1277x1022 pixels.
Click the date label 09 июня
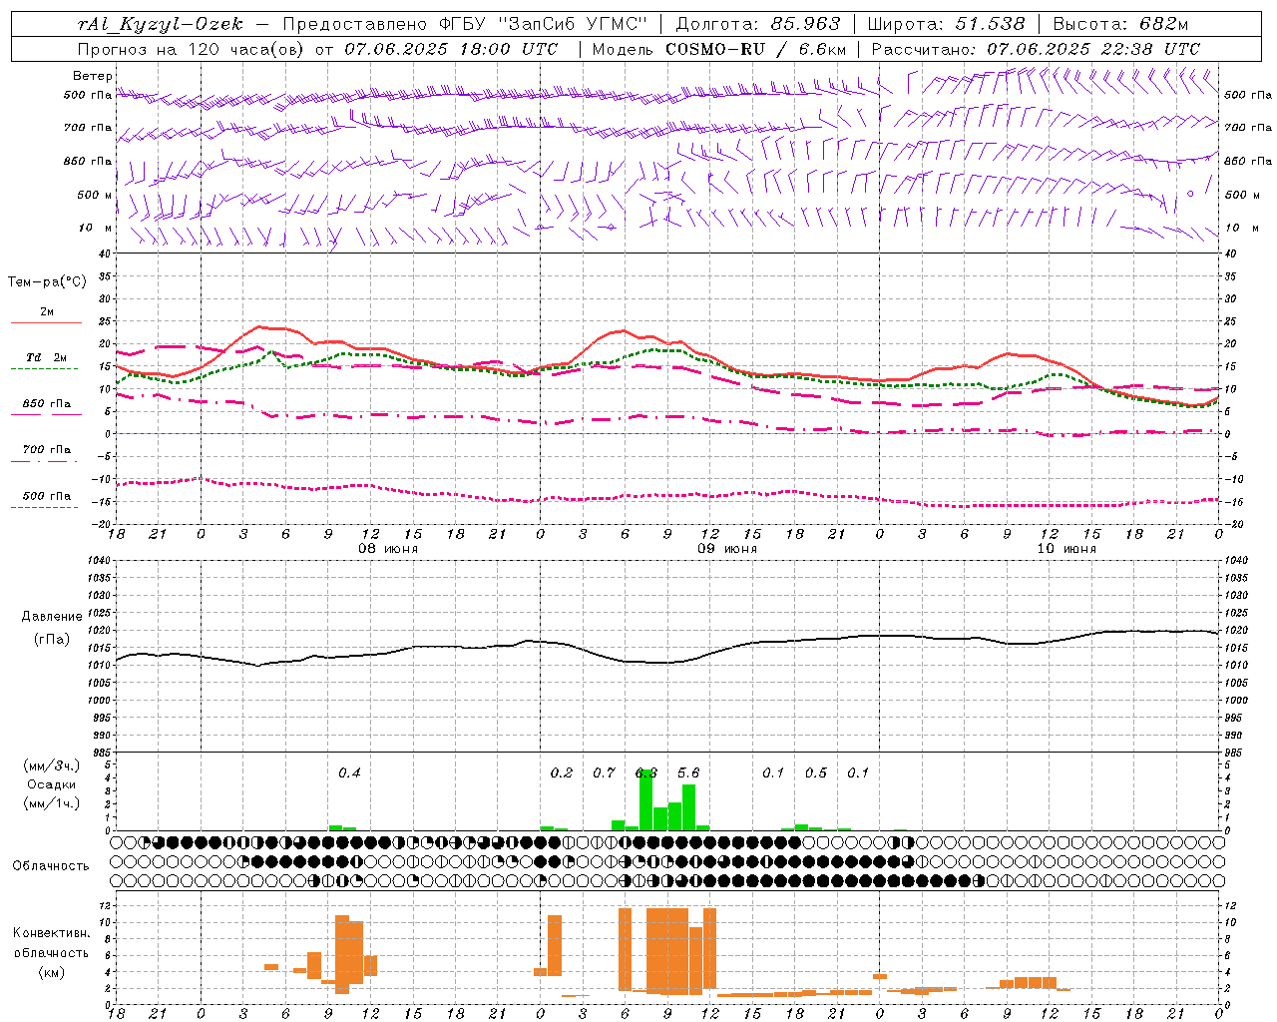pos(727,549)
